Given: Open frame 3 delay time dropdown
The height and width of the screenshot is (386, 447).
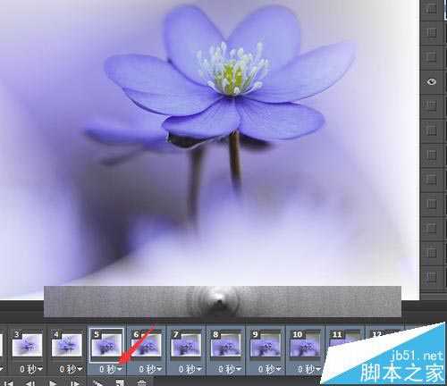Looking at the screenshot, I should (31, 369).
